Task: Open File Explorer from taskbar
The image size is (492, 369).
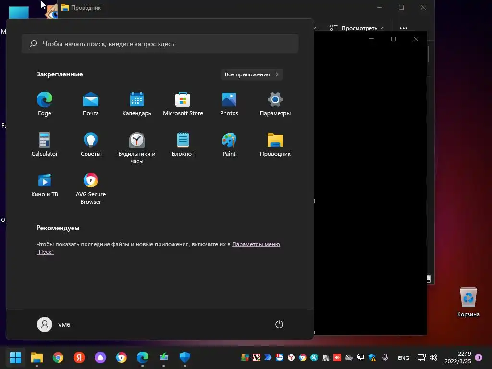Action: [x=37, y=357]
